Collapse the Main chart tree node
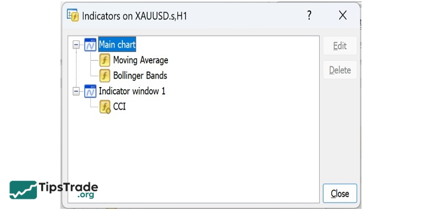422x211 pixels. [76, 45]
